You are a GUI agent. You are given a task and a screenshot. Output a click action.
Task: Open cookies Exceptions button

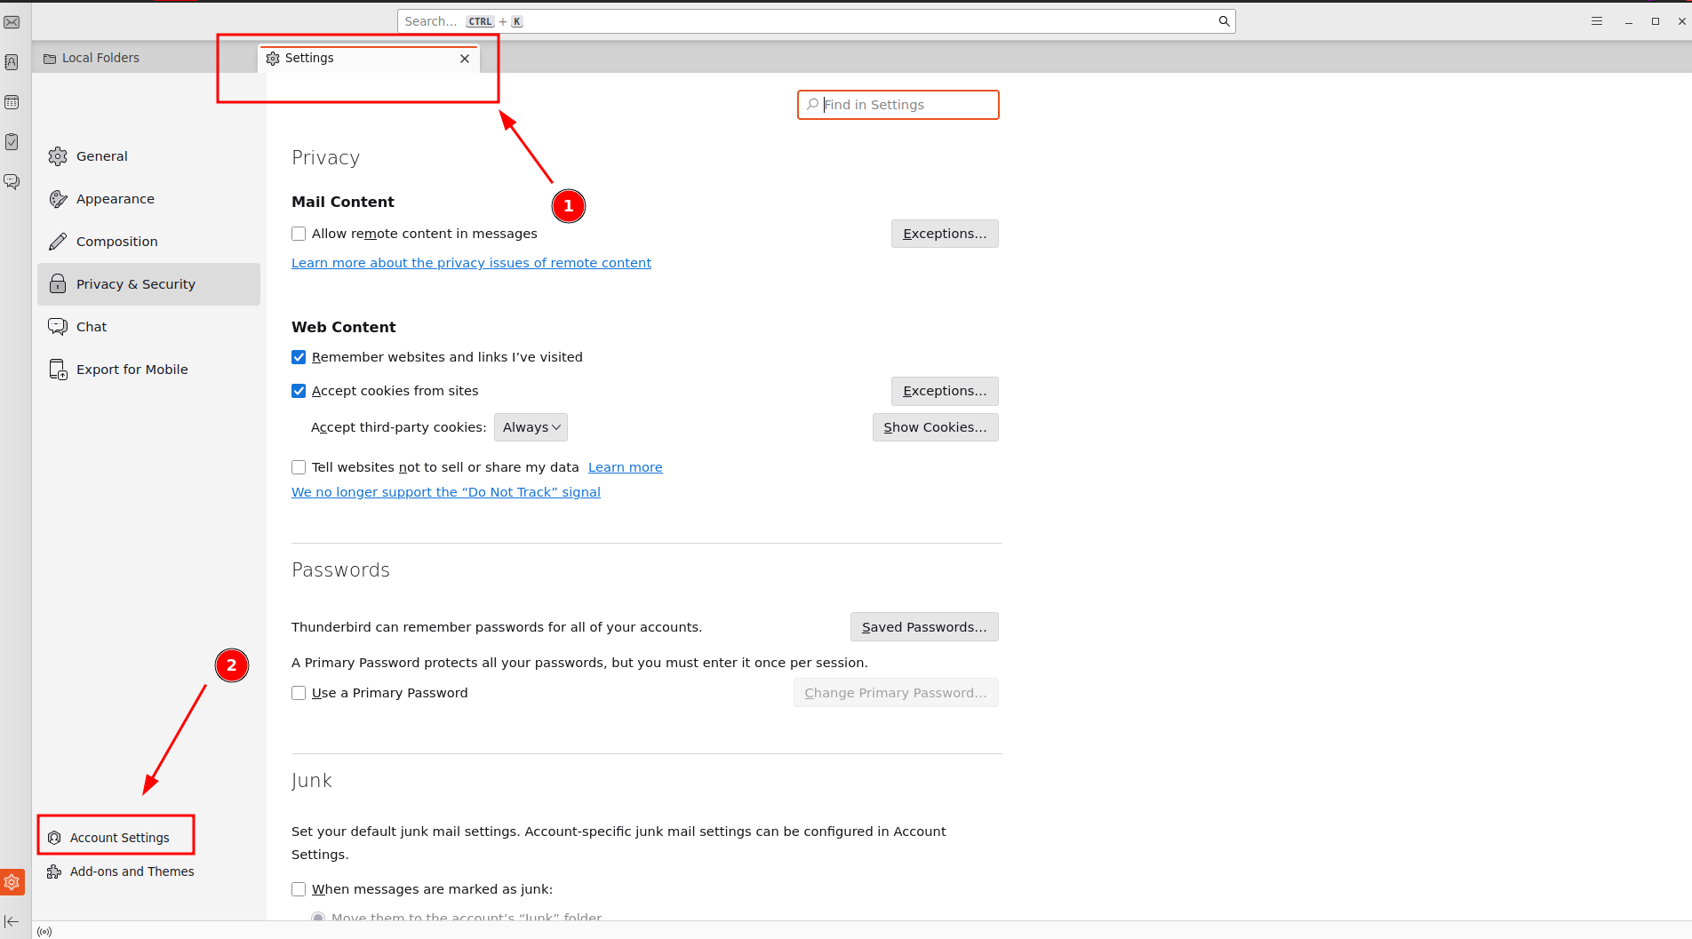pyautogui.click(x=945, y=391)
